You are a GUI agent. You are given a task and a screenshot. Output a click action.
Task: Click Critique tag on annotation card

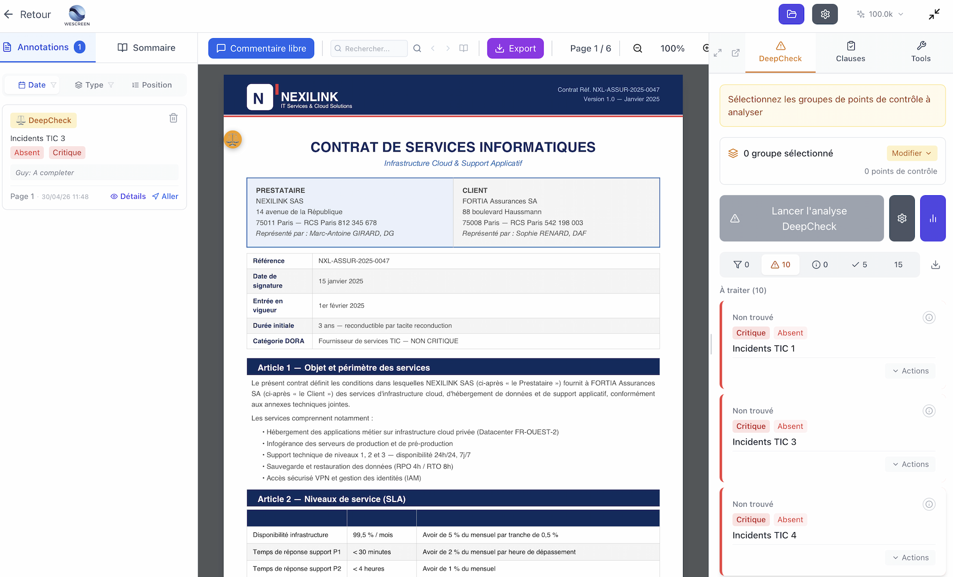67,153
